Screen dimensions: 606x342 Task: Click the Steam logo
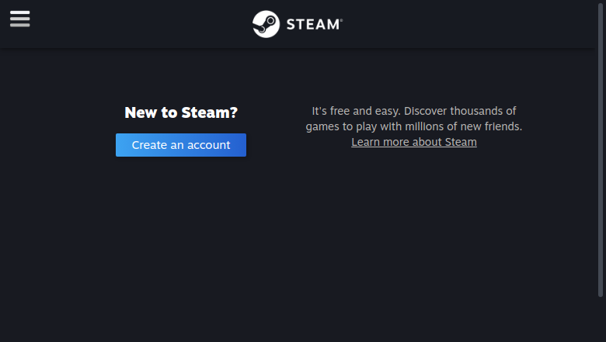point(298,24)
